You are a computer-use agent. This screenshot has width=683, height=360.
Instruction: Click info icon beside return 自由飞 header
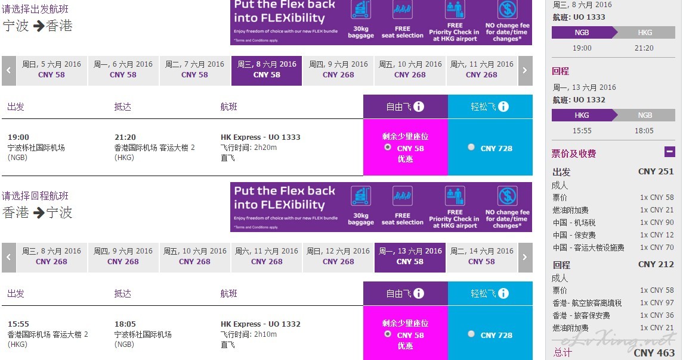coord(419,293)
